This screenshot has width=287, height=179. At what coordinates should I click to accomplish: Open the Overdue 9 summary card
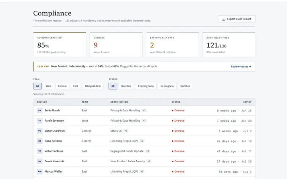point(116,45)
